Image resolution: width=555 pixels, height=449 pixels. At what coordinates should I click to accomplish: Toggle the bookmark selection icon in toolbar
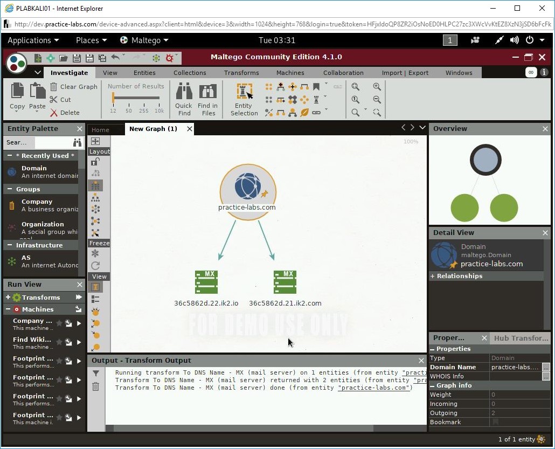pyautogui.click(x=316, y=86)
